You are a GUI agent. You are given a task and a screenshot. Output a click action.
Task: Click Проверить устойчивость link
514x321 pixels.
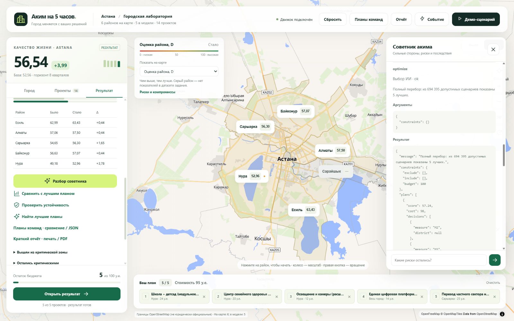[45, 205]
